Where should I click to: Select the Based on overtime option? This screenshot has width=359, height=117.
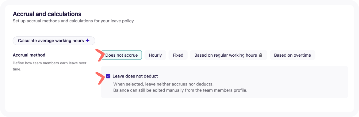click(x=292, y=55)
